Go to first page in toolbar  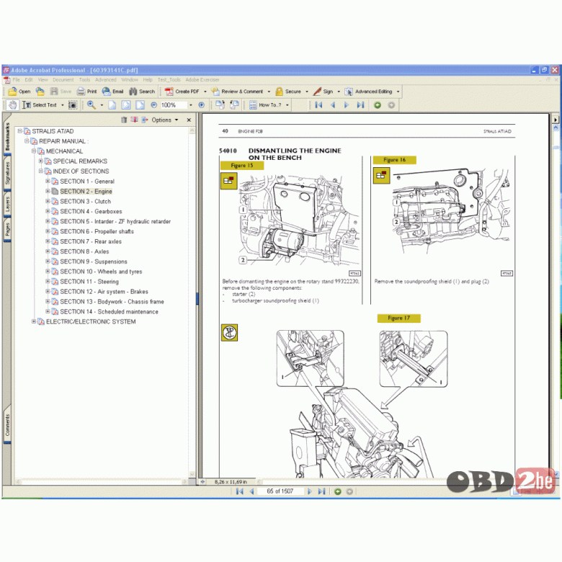click(x=318, y=105)
